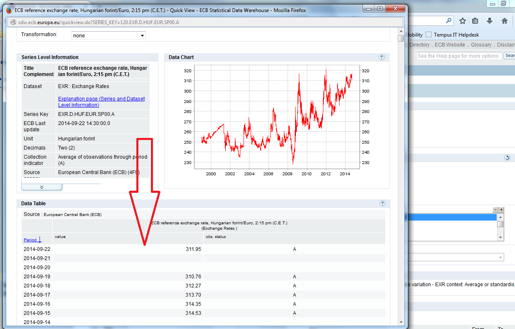Click Firefox logo icon in popup title bar
The image size is (515, 329).
(9, 10)
